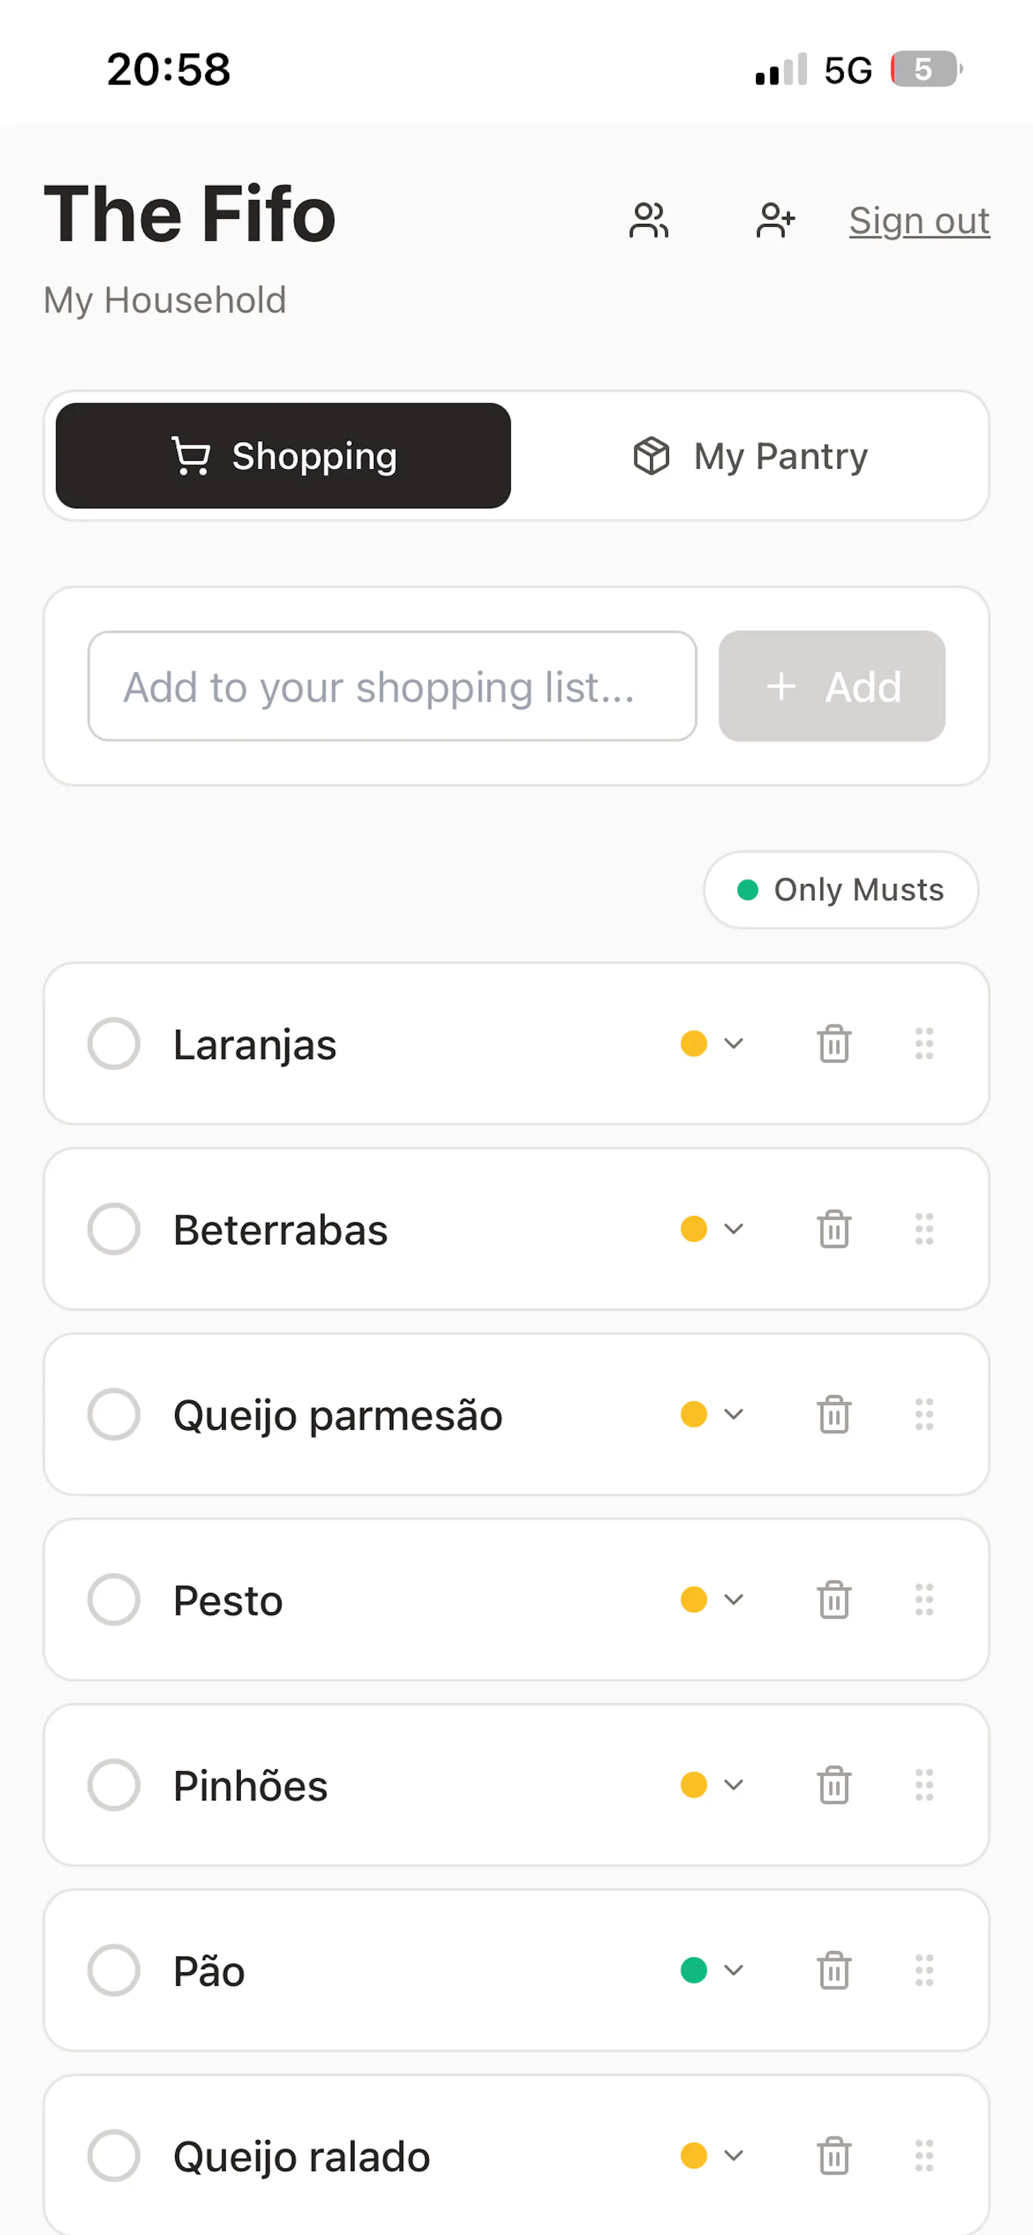Remove Pão using trash icon
This screenshot has width=1033, height=2235.
(x=834, y=1970)
